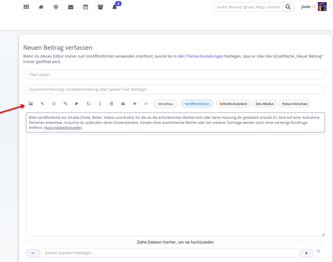Open the emoji smiley picker

click(54, 104)
